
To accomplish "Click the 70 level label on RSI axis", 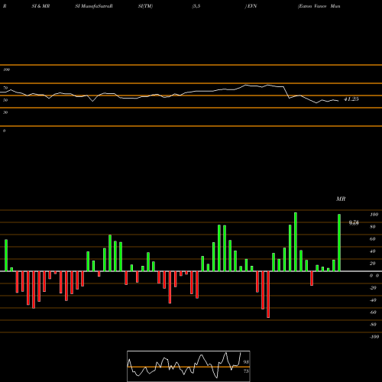I will point(5,88).
